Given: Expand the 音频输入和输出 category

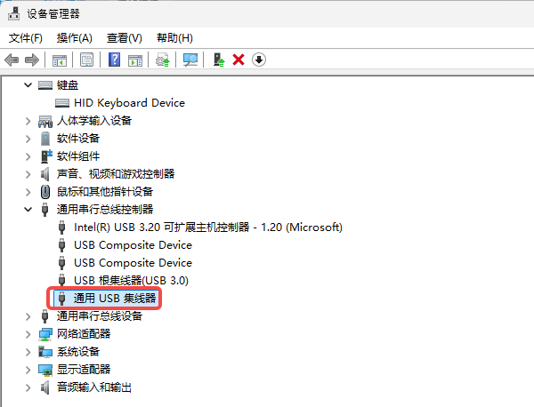Looking at the screenshot, I should pos(28,387).
